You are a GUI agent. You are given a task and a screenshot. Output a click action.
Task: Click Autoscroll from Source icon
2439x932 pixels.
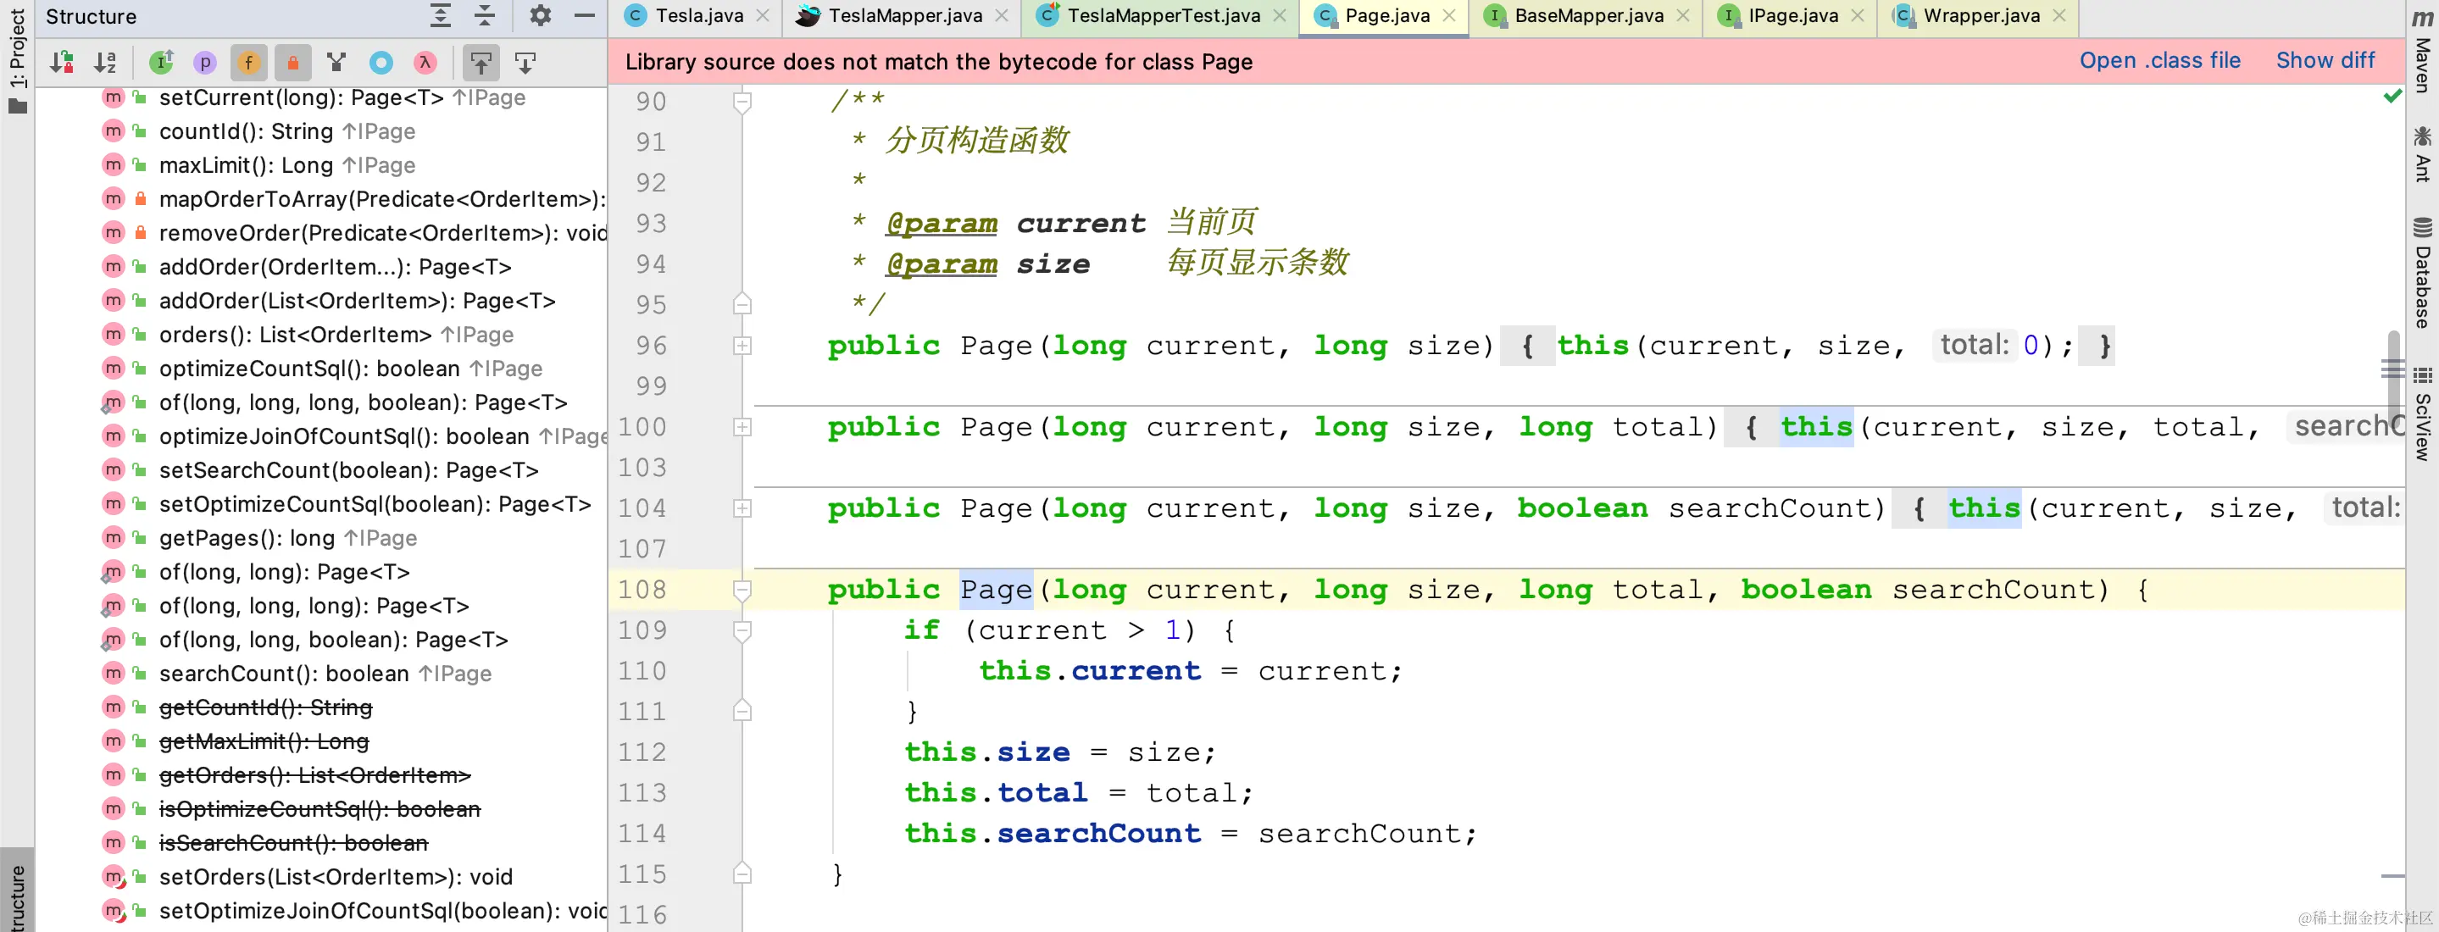point(525,64)
